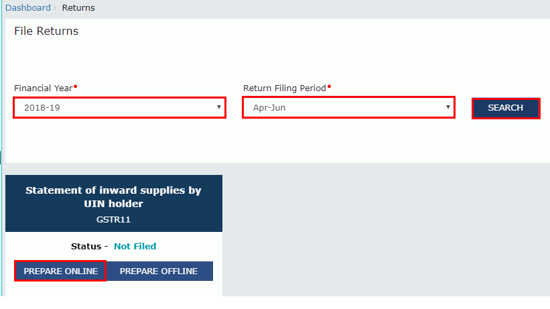Screen dimensions: 550x309
Task: Open the Financial Year combo box showing 2018-19
Action: click(x=114, y=107)
